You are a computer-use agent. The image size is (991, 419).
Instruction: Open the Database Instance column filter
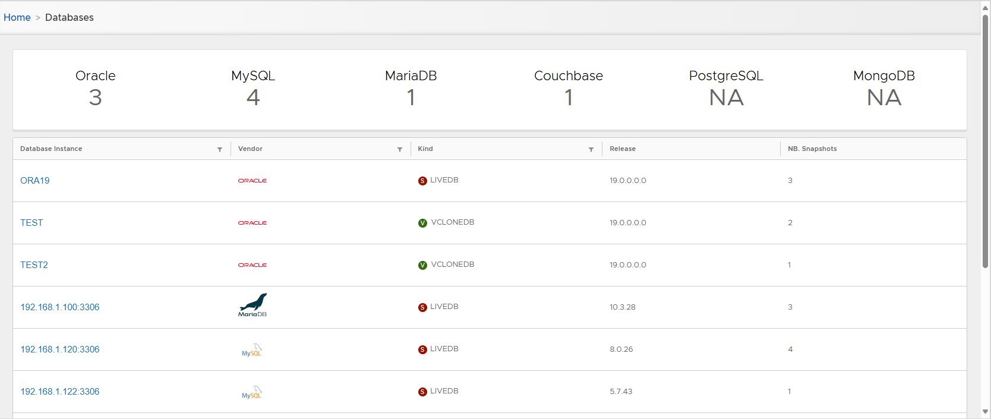(x=220, y=149)
